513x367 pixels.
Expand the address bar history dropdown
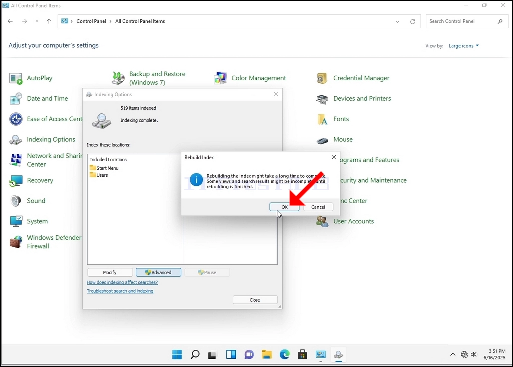pos(398,22)
